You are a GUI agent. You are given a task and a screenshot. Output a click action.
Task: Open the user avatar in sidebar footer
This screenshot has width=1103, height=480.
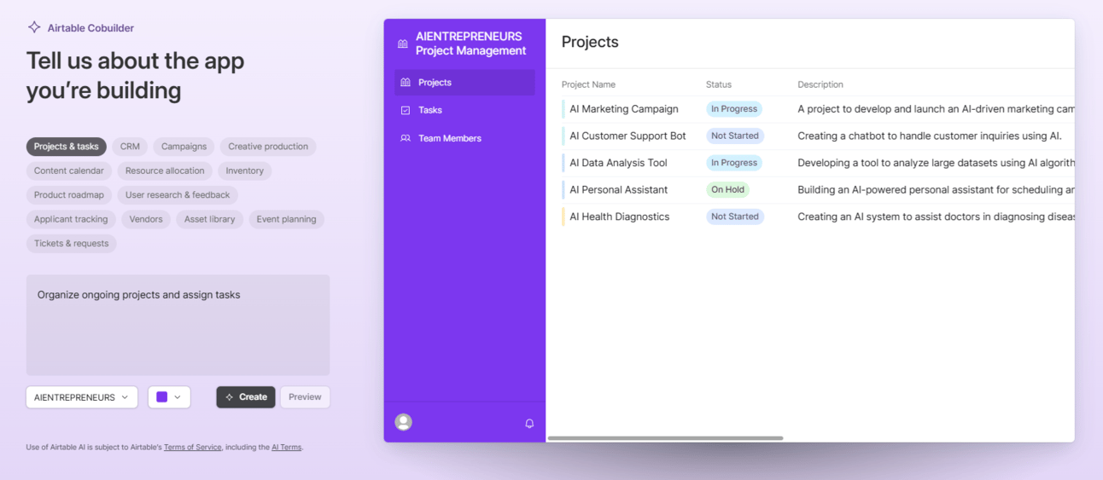click(404, 422)
